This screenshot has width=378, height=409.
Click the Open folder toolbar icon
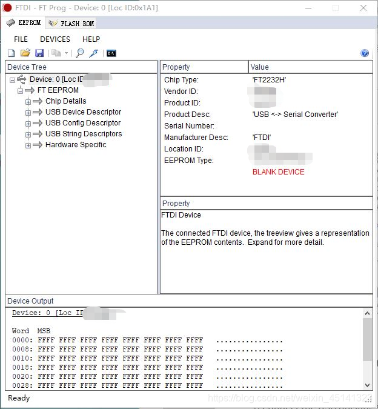[25, 53]
